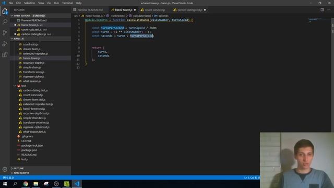Image resolution: width=334 pixels, height=188 pixels.
Task: Open the Search view in activity bar
Action: click(x=5, y=22)
